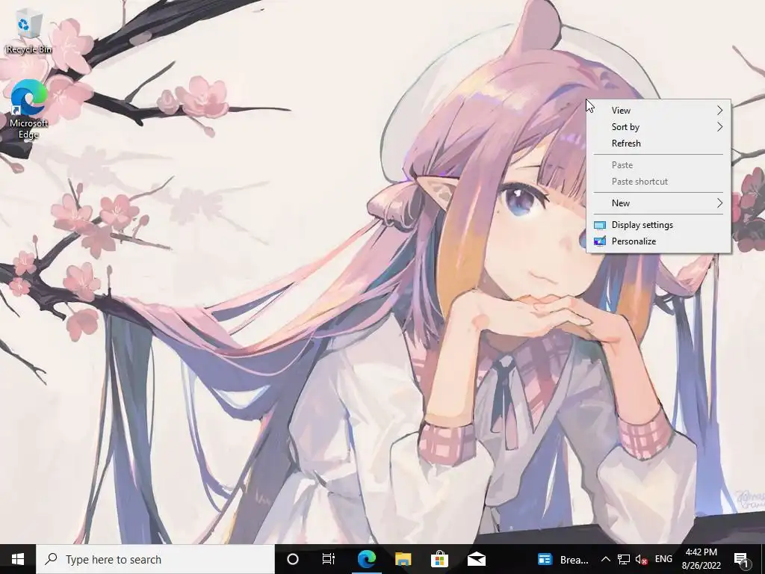Viewport: 765px width, 574px height.
Task: Click the New submenu arrow
Action: [719, 203]
